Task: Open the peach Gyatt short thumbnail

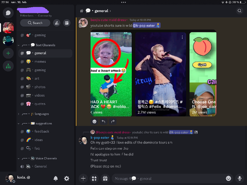Action: pos(203,75)
